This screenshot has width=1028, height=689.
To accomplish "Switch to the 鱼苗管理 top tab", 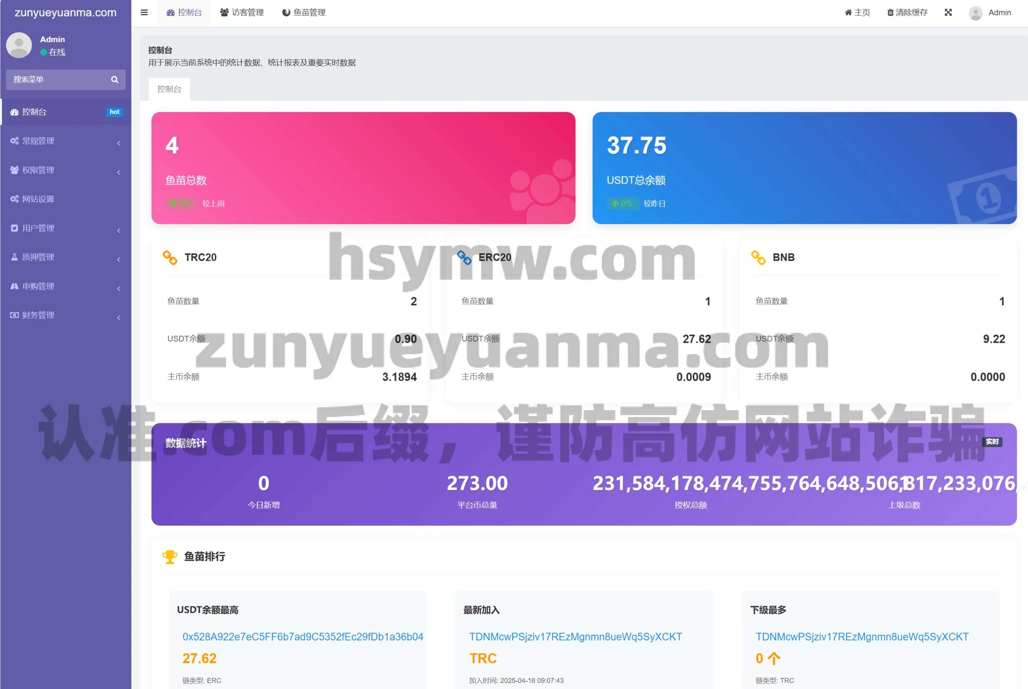I will point(304,12).
